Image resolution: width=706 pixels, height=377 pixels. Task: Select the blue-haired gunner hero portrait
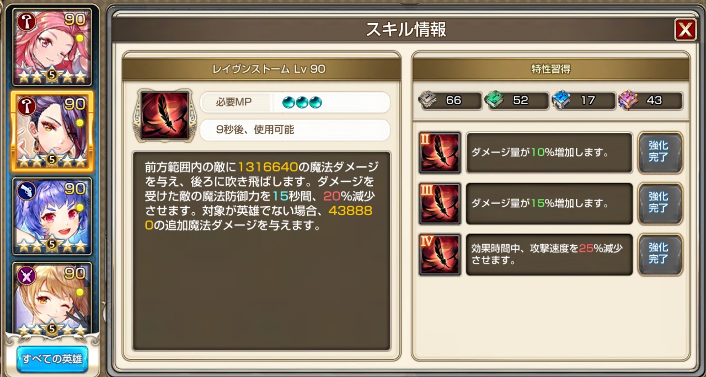52,216
